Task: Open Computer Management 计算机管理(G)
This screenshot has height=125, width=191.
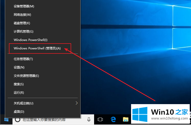Action: [x=43, y=32]
